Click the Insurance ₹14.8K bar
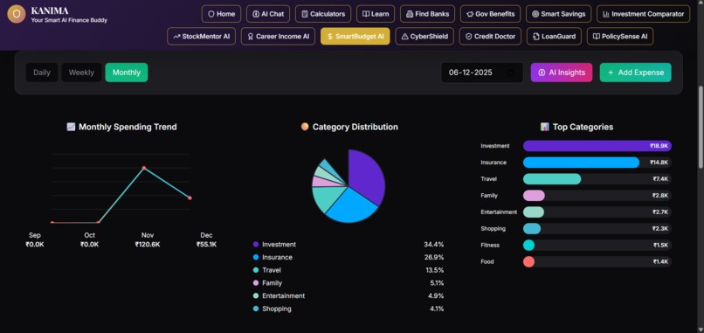Viewport: 704px width, 333px height. tap(581, 163)
